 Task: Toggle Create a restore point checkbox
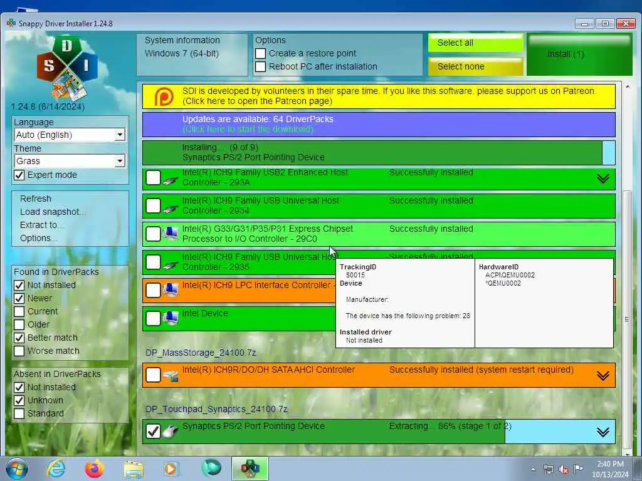coord(260,54)
